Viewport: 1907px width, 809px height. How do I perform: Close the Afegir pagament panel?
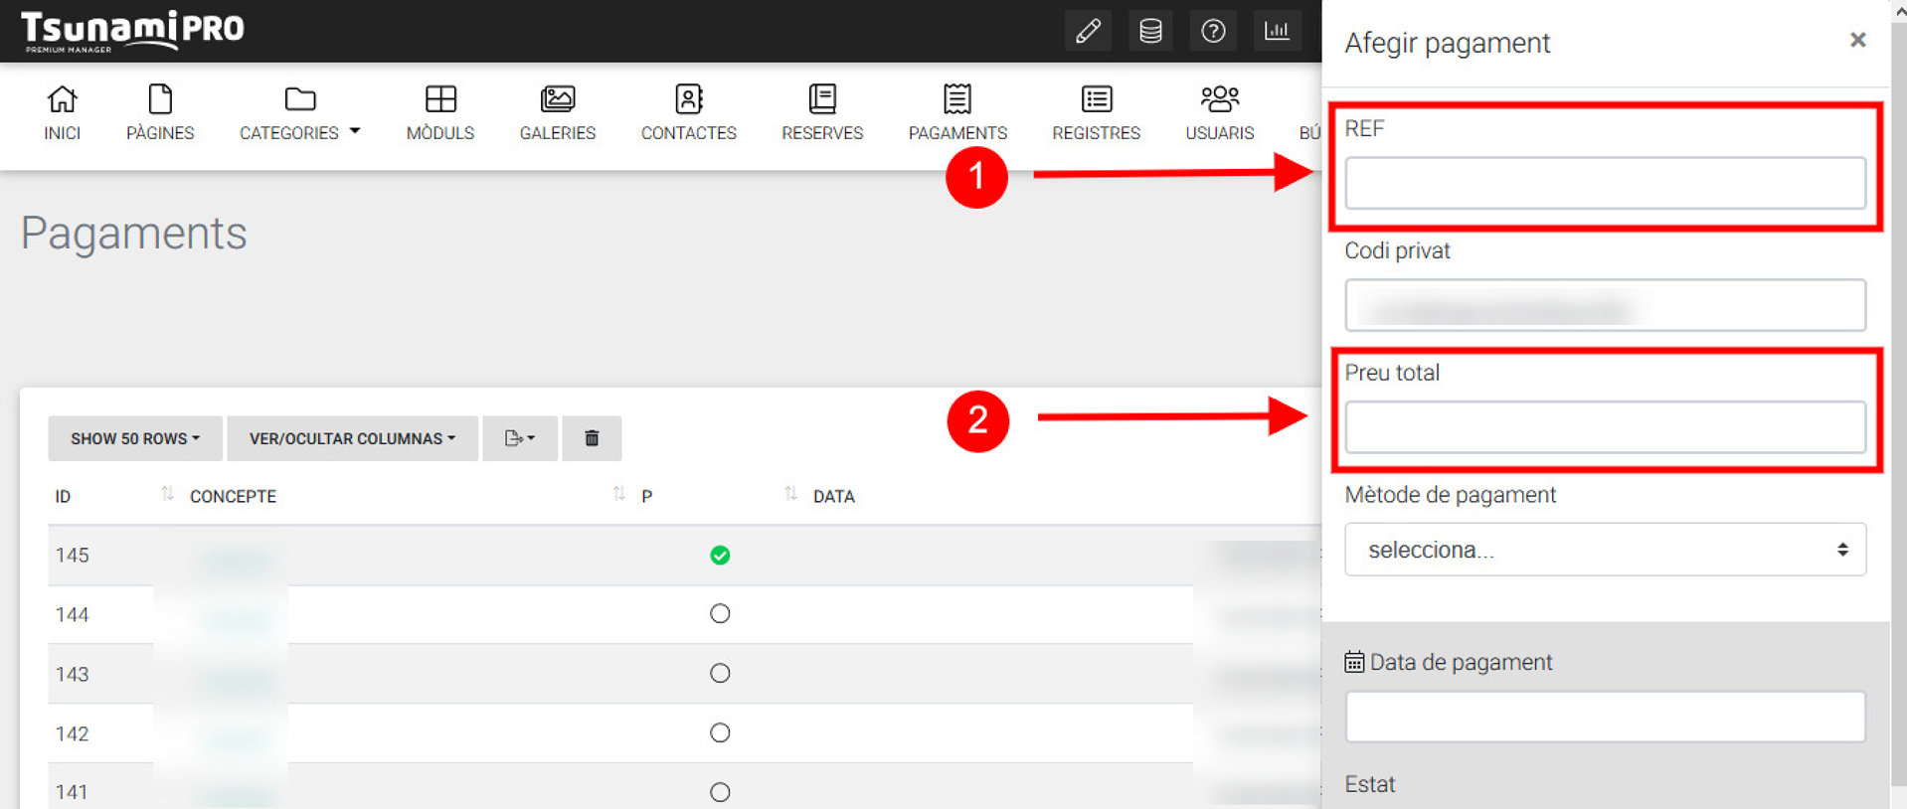click(x=1857, y=40)
